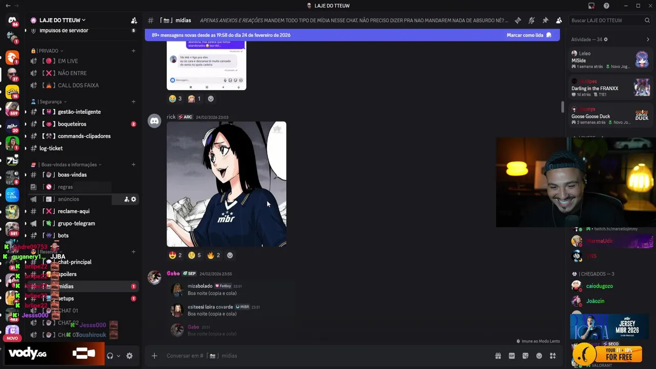This screenshot has width=656, height=369.
Task: Open Leleo MiSide activity card
Action: [x=610, y=59]
